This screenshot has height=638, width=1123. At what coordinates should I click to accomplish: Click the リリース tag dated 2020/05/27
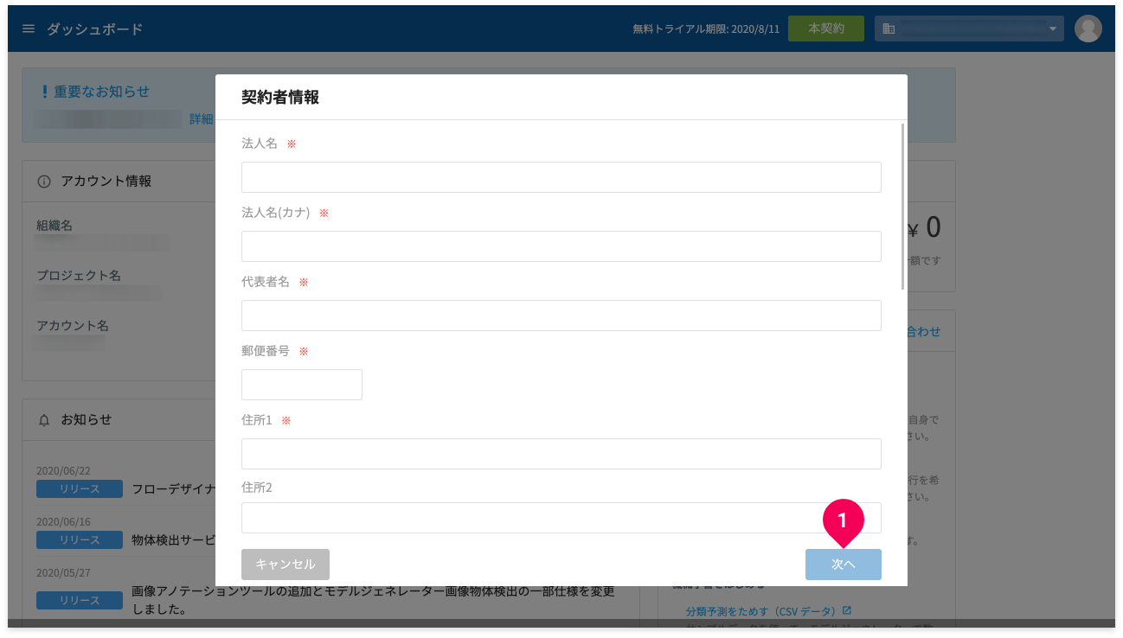(80, 600)
